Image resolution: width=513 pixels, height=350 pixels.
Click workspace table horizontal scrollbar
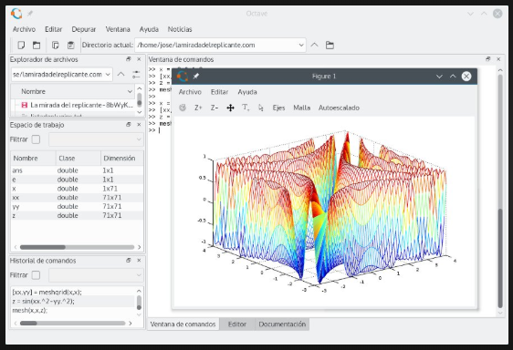click(78, 247)
